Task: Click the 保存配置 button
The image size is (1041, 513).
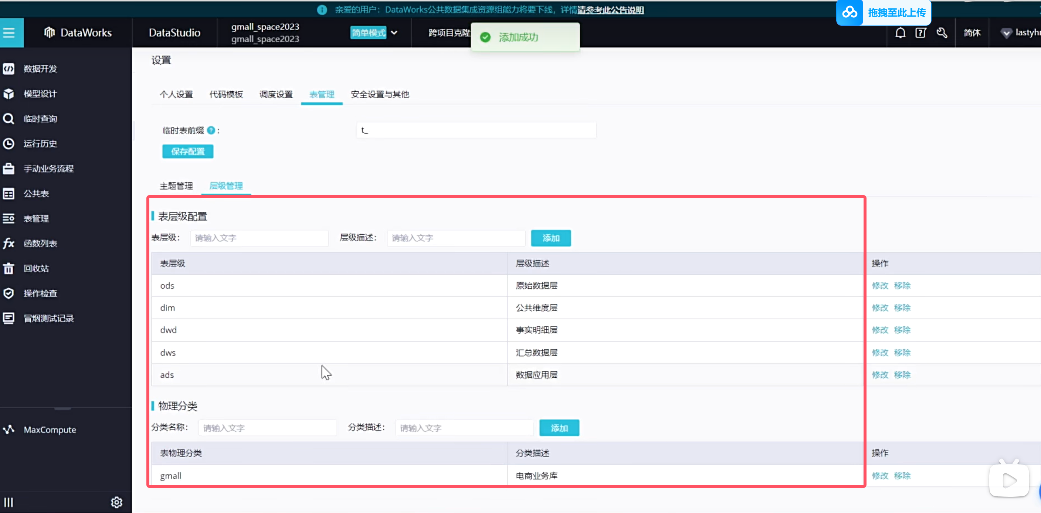Action: (188, 152)
